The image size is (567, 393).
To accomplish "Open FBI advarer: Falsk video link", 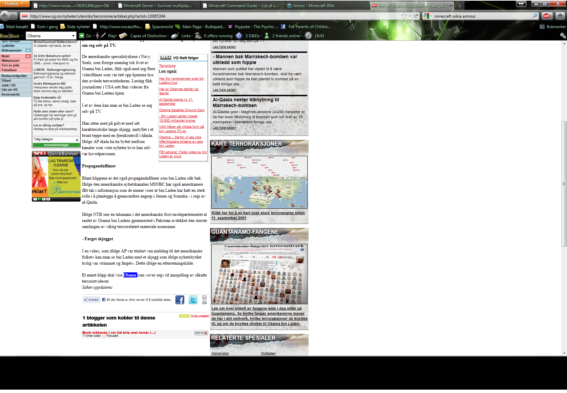I will [x=183, y=154].
